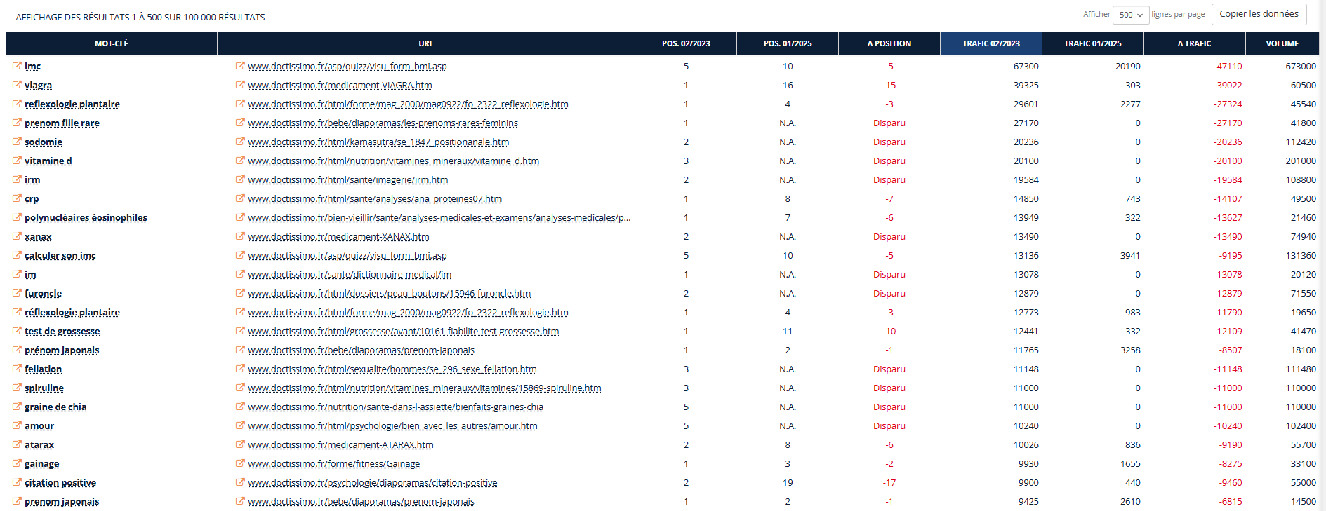Open the prénom japonais keyword link with accent

[x=62, y=350]
